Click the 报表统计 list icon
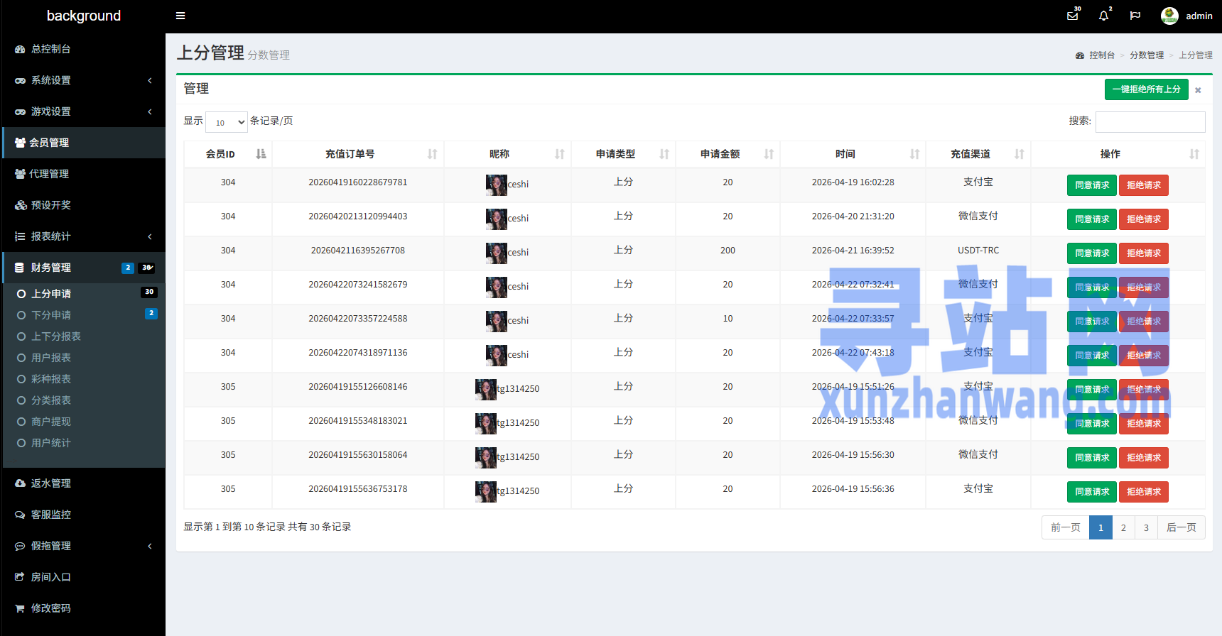The height and width of the screenshot is (636, 1222). pos(20,236)
